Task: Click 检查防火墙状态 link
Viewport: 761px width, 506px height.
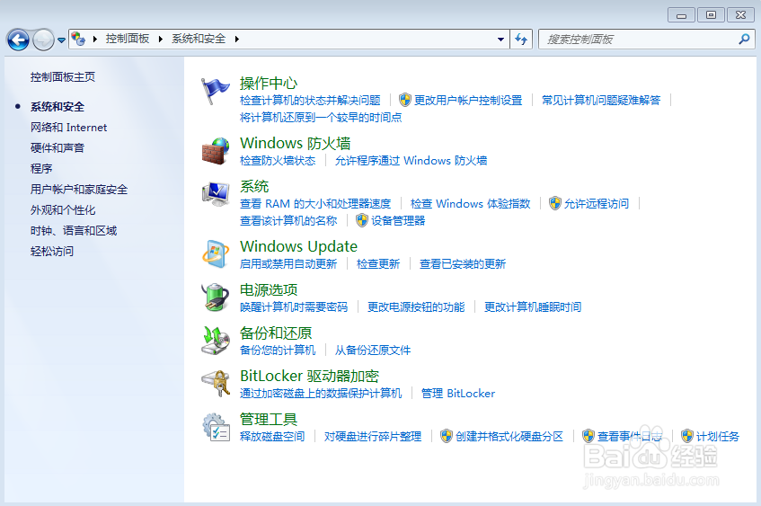Action: [278, 160]
